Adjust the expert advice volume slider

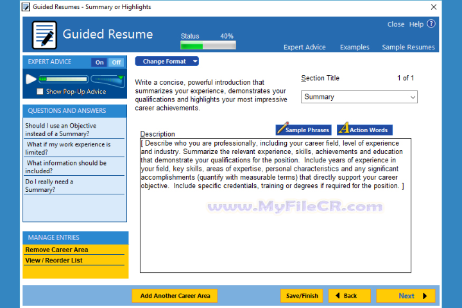108,80
